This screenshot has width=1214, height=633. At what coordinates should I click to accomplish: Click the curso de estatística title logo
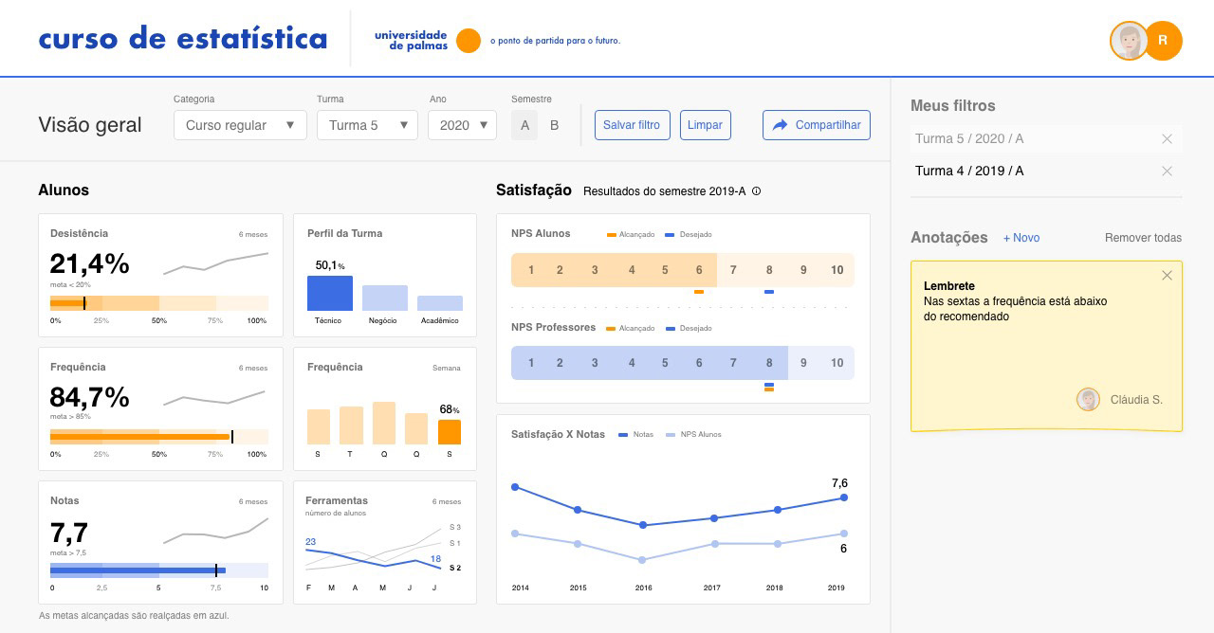click(x=183, y=40)
